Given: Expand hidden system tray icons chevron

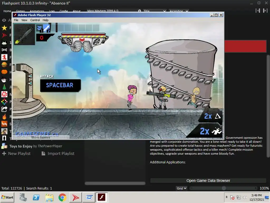Looking at the screenshot, I should [x=226, y=197].
